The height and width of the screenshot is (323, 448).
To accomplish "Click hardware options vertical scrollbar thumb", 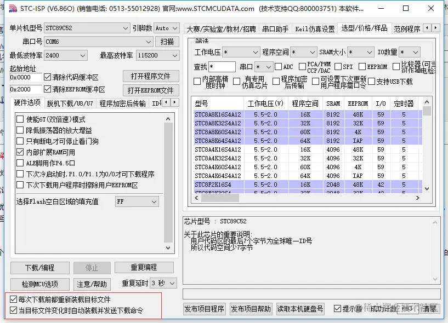I will pos(168,183).
